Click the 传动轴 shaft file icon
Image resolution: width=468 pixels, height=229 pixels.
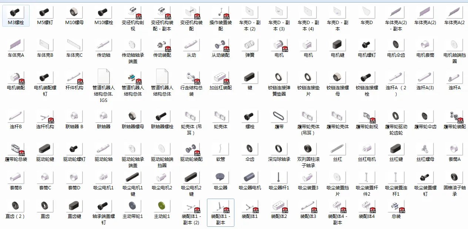coord(104,45)
